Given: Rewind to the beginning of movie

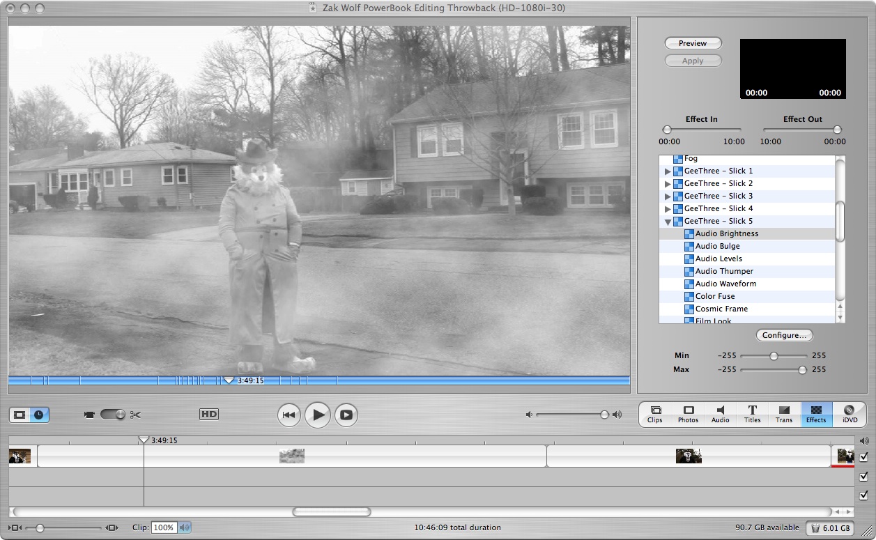Looking at the screenshot, I should click(x=289, y=415).
